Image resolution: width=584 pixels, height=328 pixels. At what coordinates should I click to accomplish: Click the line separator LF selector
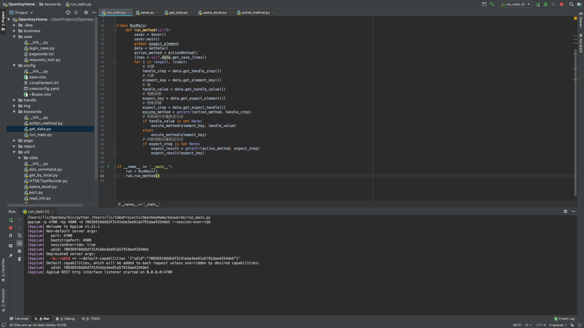click(528, 325)
